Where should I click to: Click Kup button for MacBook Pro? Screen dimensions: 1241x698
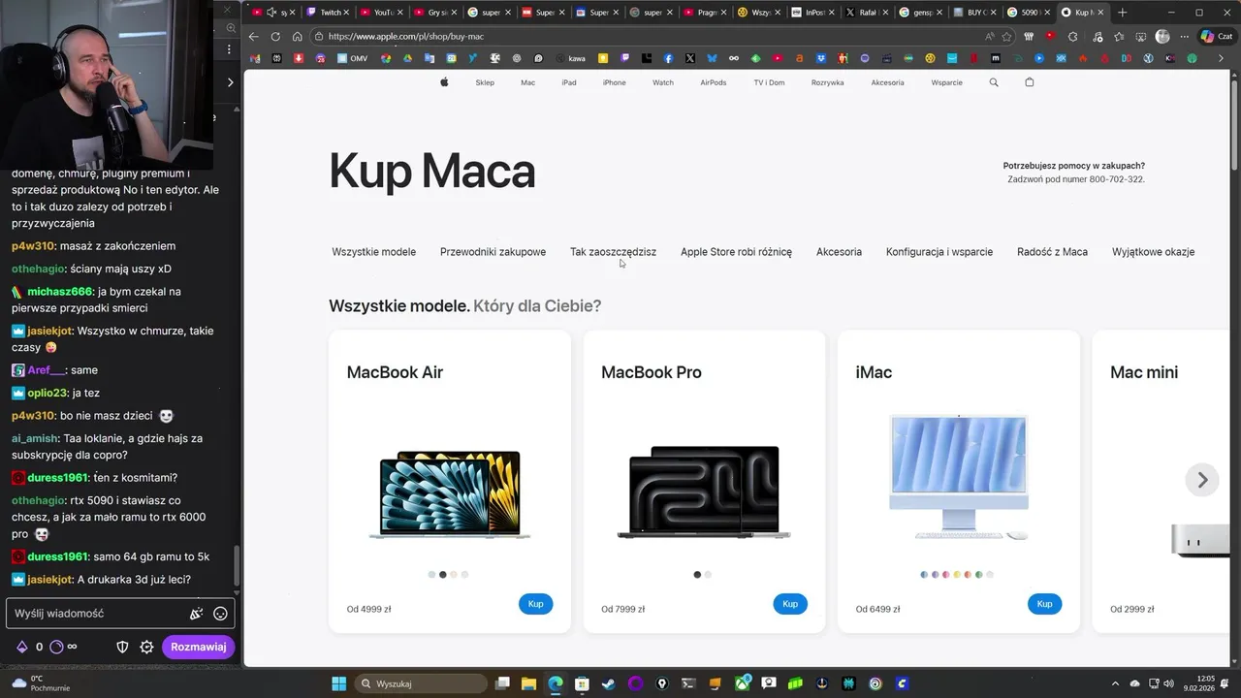(790, 604)
